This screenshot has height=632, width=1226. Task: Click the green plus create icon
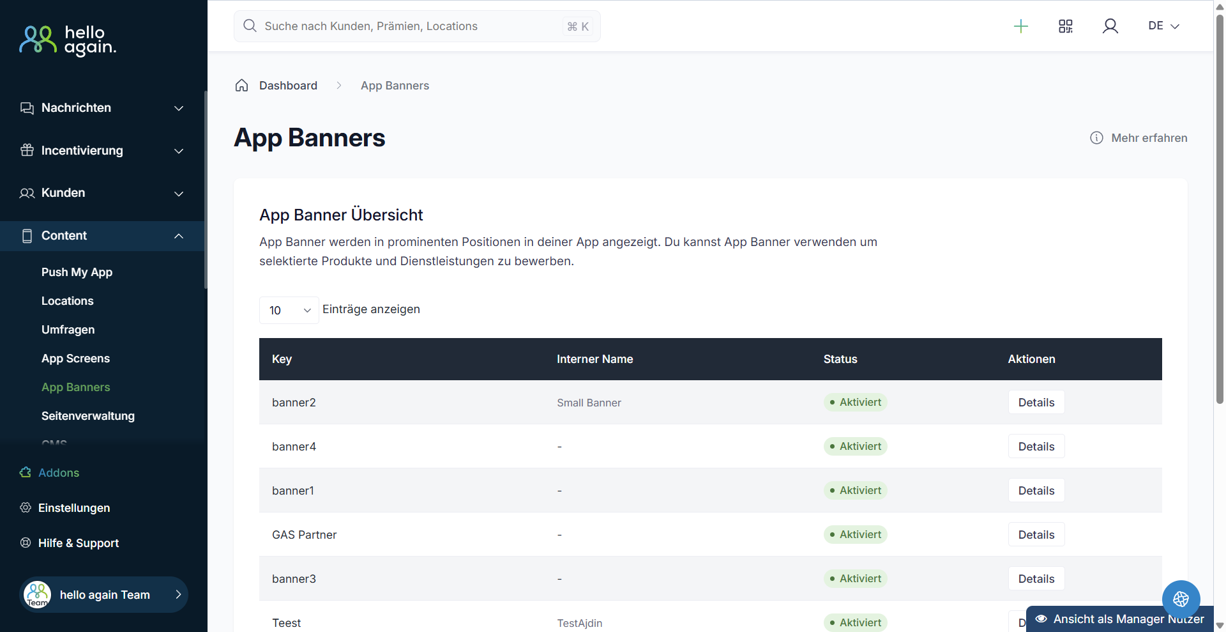click(x=1021, y=26)
